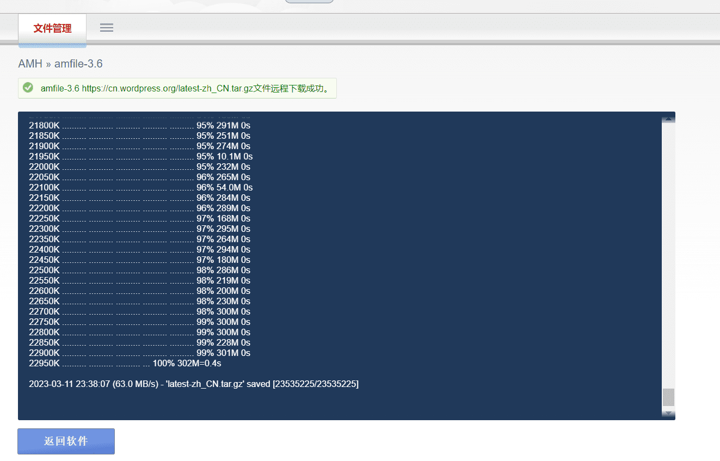Screen dimensions: 720x461
Task: Click the 21800K log line
Action: [139, 125]
